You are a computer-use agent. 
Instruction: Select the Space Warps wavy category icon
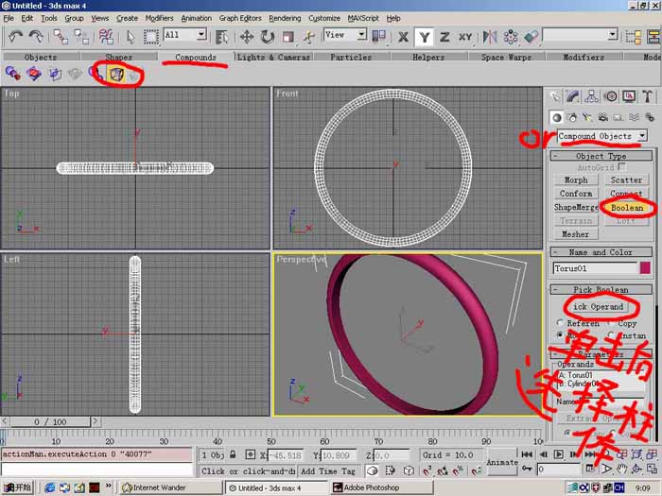(x=635, y=118)
